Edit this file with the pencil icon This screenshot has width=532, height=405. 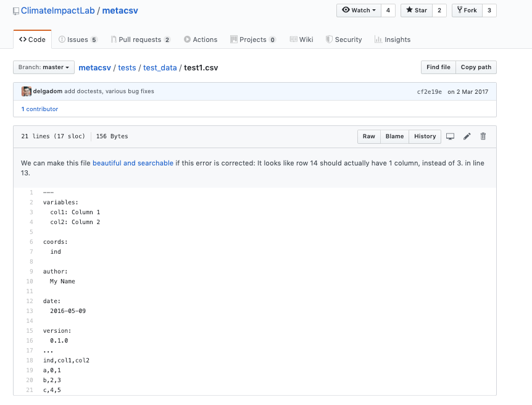tap(467, 136)
